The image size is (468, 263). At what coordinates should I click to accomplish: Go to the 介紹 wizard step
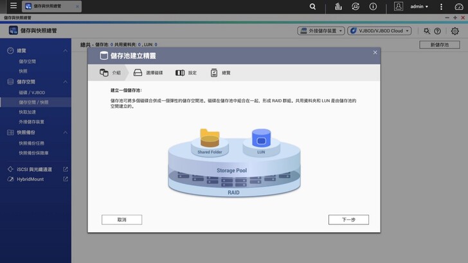110,73
